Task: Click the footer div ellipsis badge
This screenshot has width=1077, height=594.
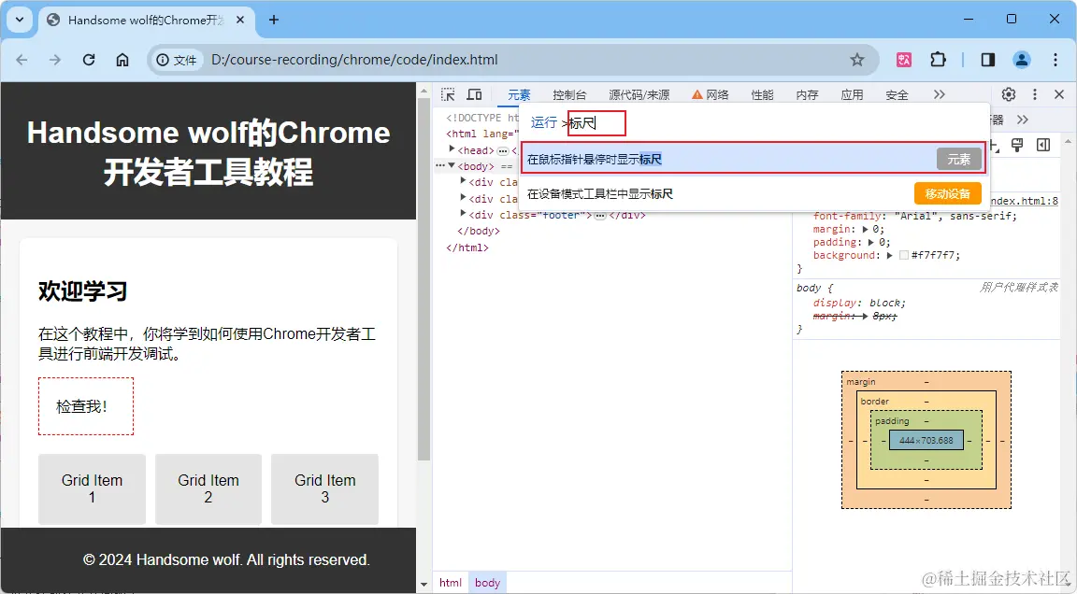Action: pyautogui.click(x=599, y=216)
